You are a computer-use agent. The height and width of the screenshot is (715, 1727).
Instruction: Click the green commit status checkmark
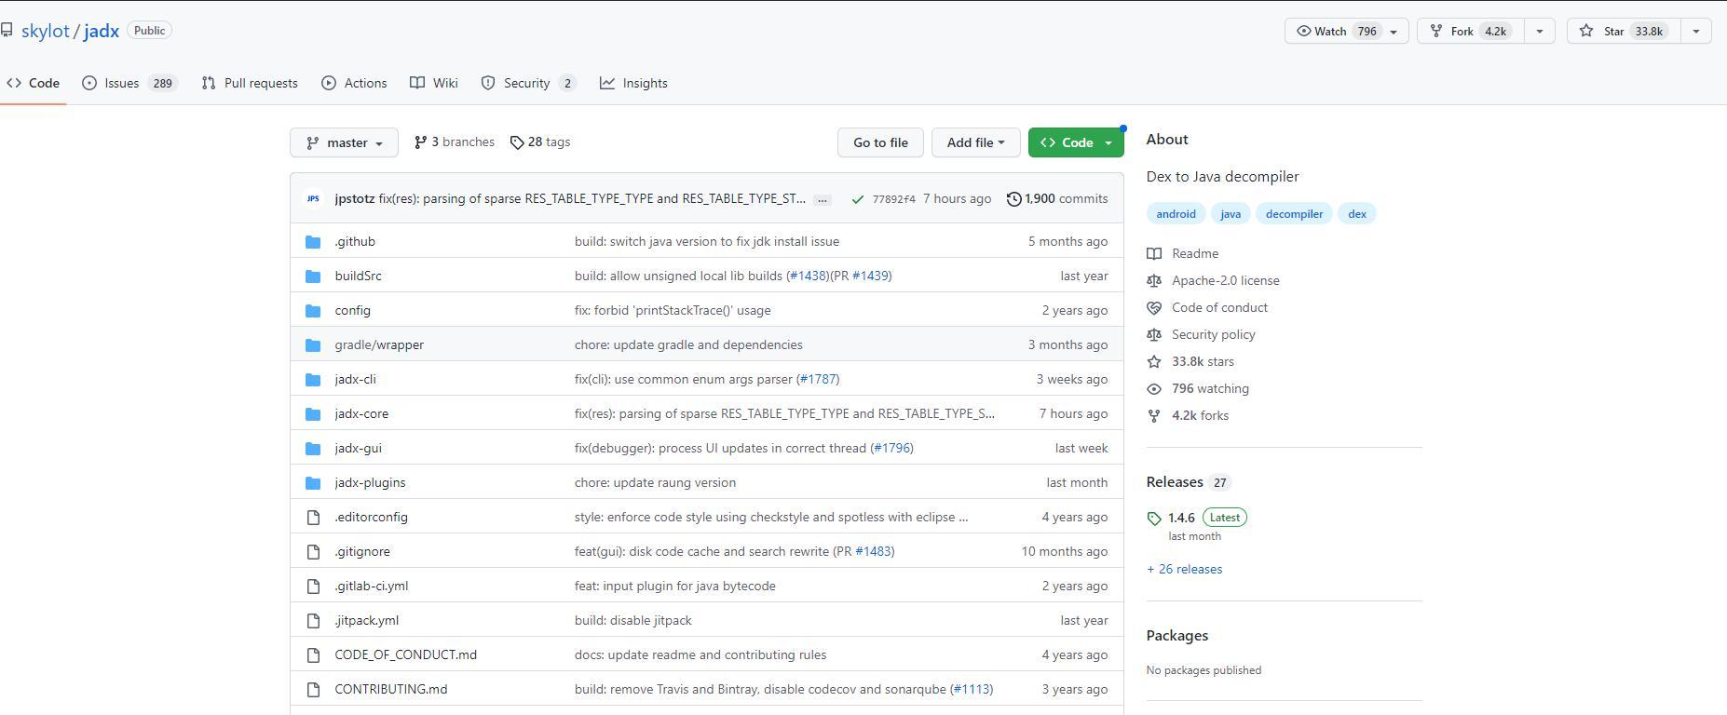857,199
